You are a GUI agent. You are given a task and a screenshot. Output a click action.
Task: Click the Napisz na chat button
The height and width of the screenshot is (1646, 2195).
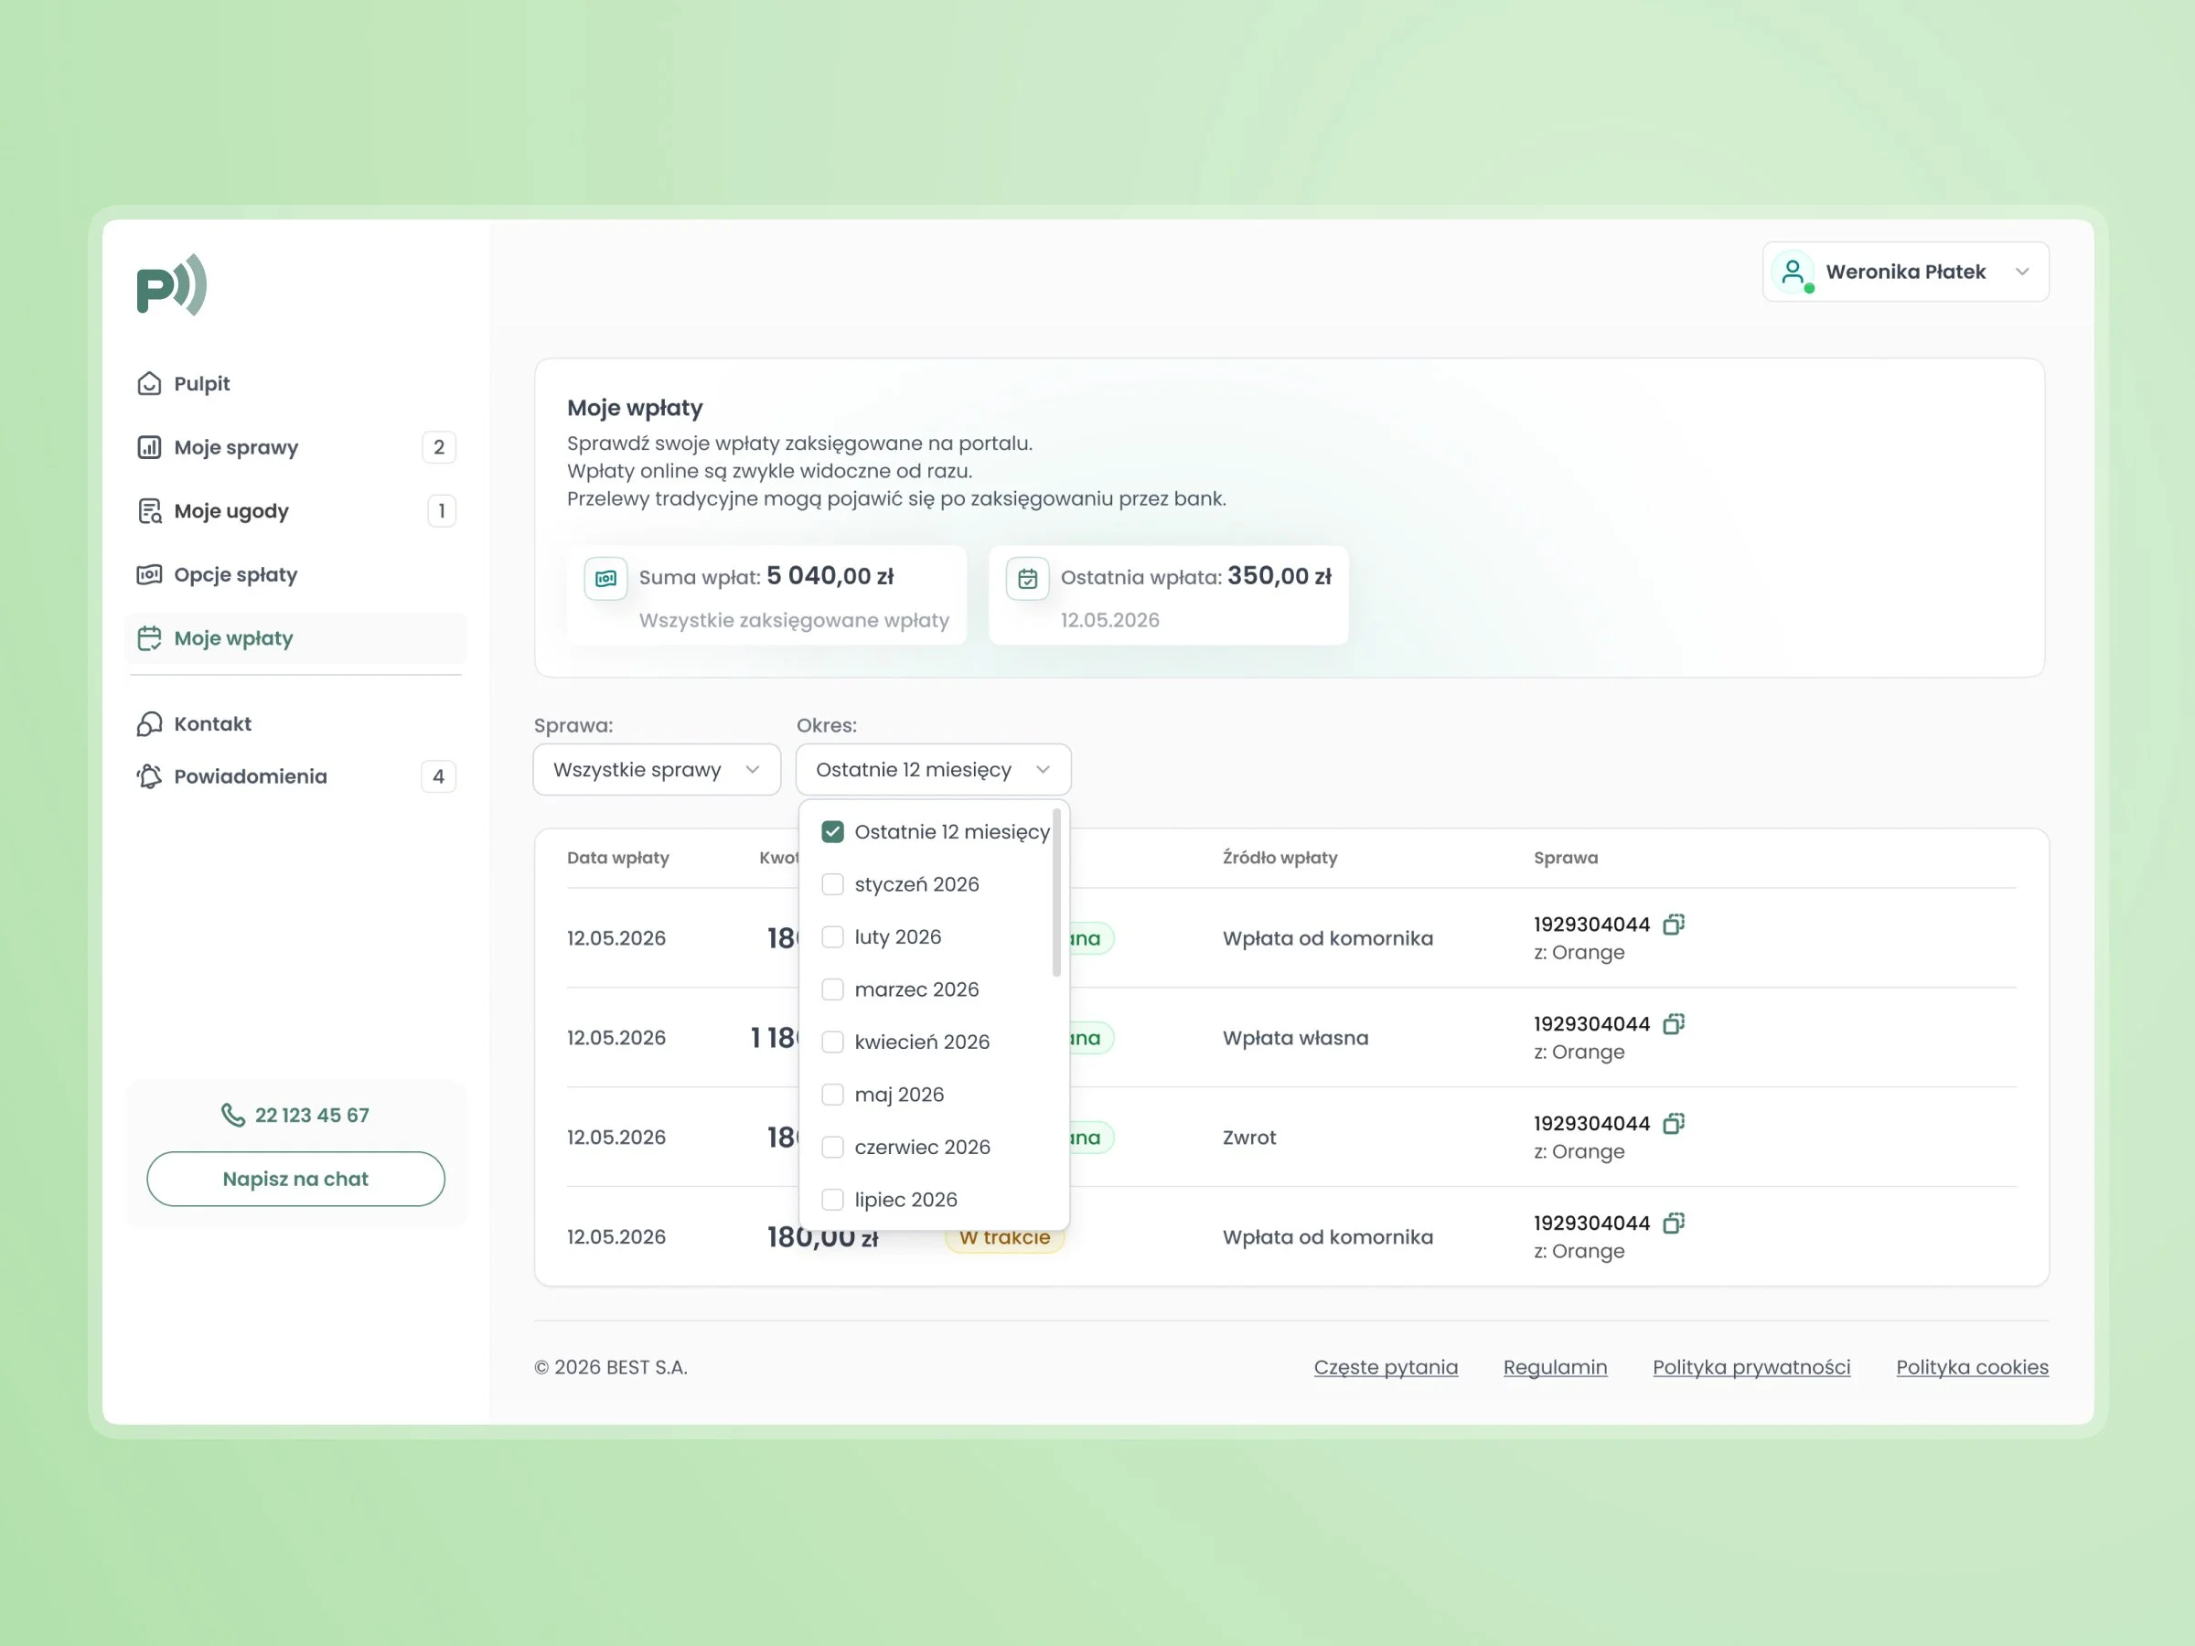295,1179
